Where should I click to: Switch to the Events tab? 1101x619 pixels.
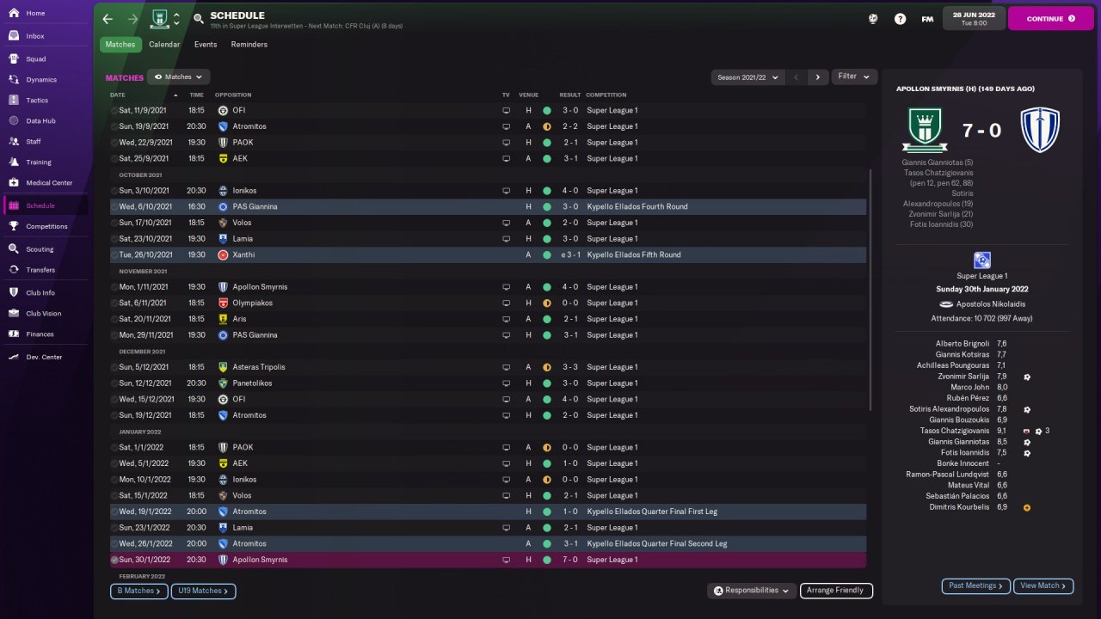coord(206,45)
